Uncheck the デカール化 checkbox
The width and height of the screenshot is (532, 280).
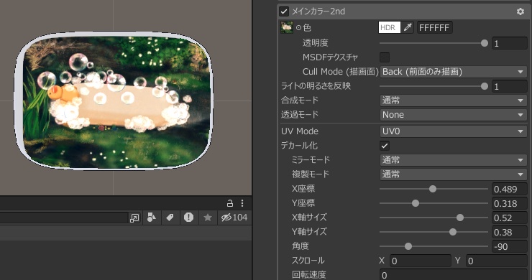click(x=385, y=146)
